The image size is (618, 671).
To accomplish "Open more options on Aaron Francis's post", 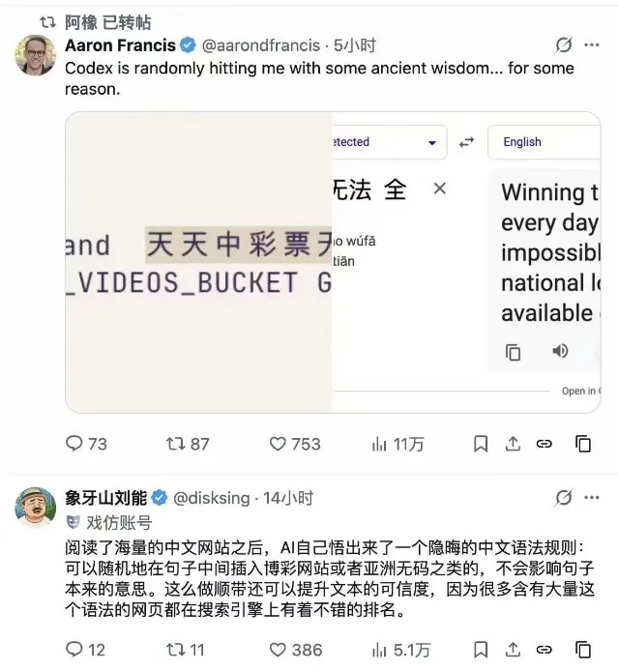I will click(x=592, y=44).
